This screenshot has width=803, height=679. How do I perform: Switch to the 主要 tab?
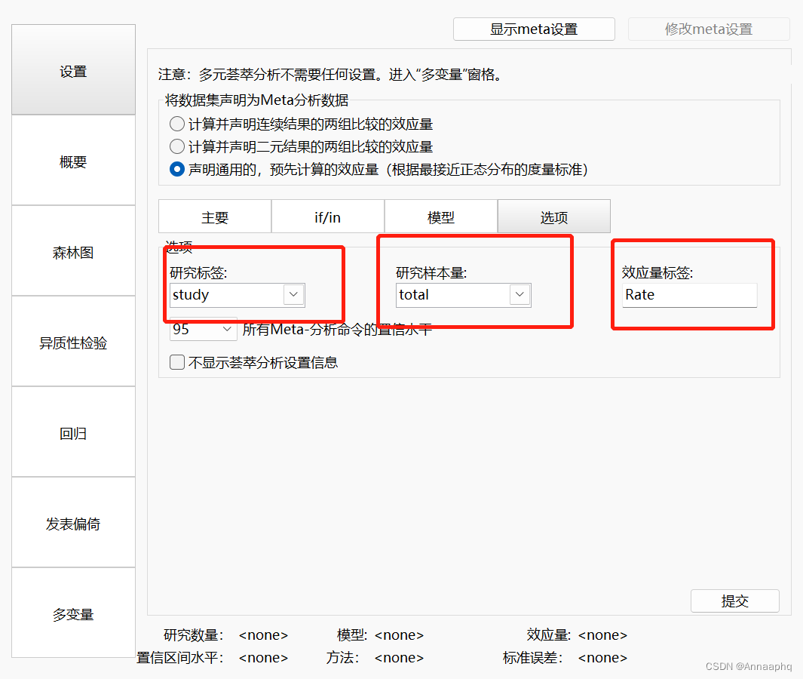[214, 217]
